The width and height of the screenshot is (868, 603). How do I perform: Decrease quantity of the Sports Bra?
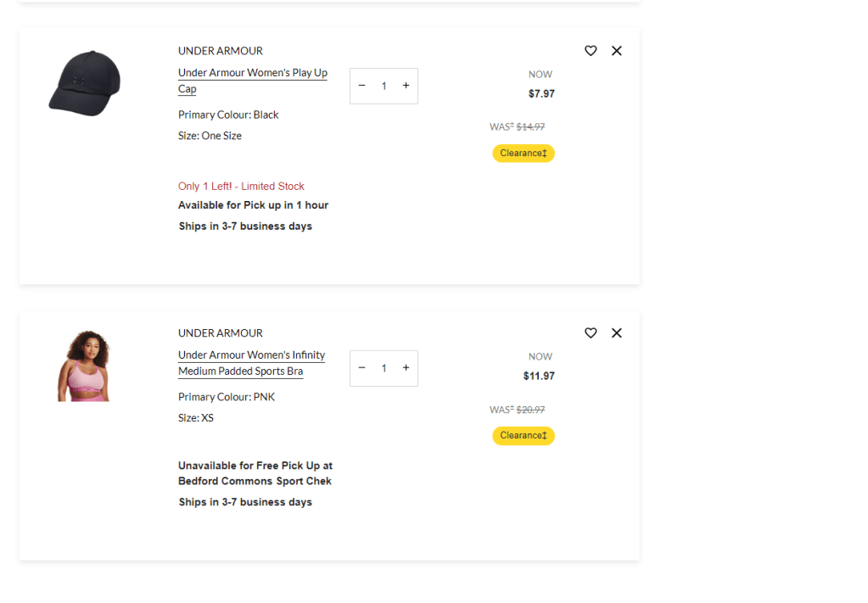pyautogui.click(x=362, y=368)
